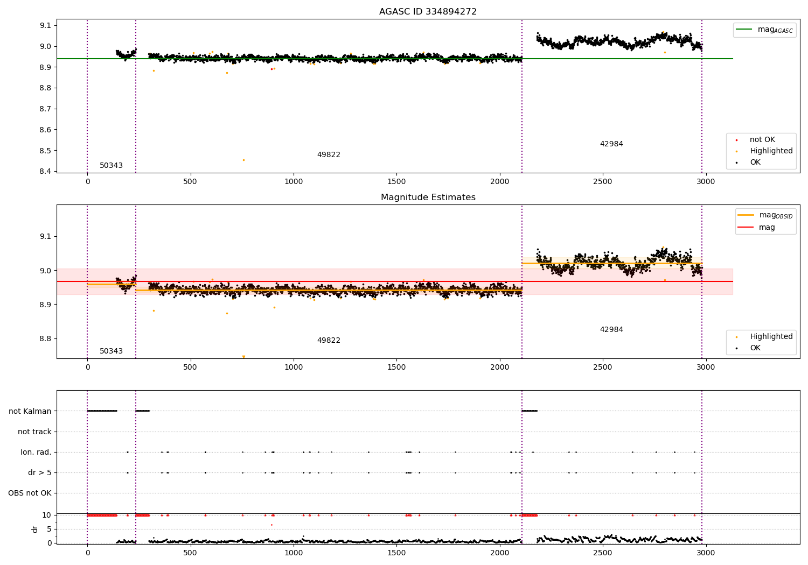Click the "9.1" tick of the top plot
The height and width of the screenshot is (565, 808).
pos(45,26)
